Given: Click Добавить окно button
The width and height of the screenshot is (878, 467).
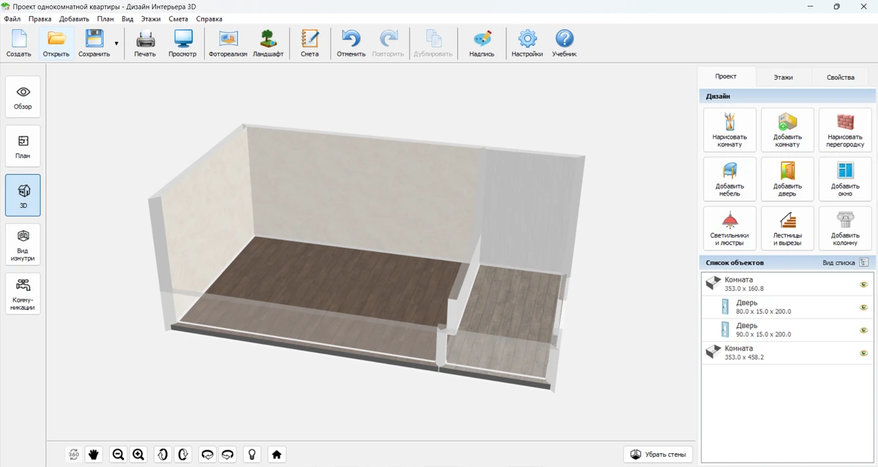Looking at the screenshot, I should click(845, 179).
